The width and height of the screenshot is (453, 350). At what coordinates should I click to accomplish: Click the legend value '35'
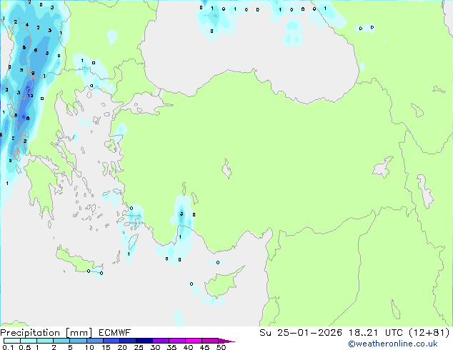coord(171,347)
